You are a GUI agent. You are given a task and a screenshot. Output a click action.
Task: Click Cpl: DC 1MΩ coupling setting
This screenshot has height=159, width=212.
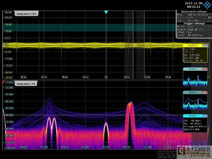click(191, 58)
